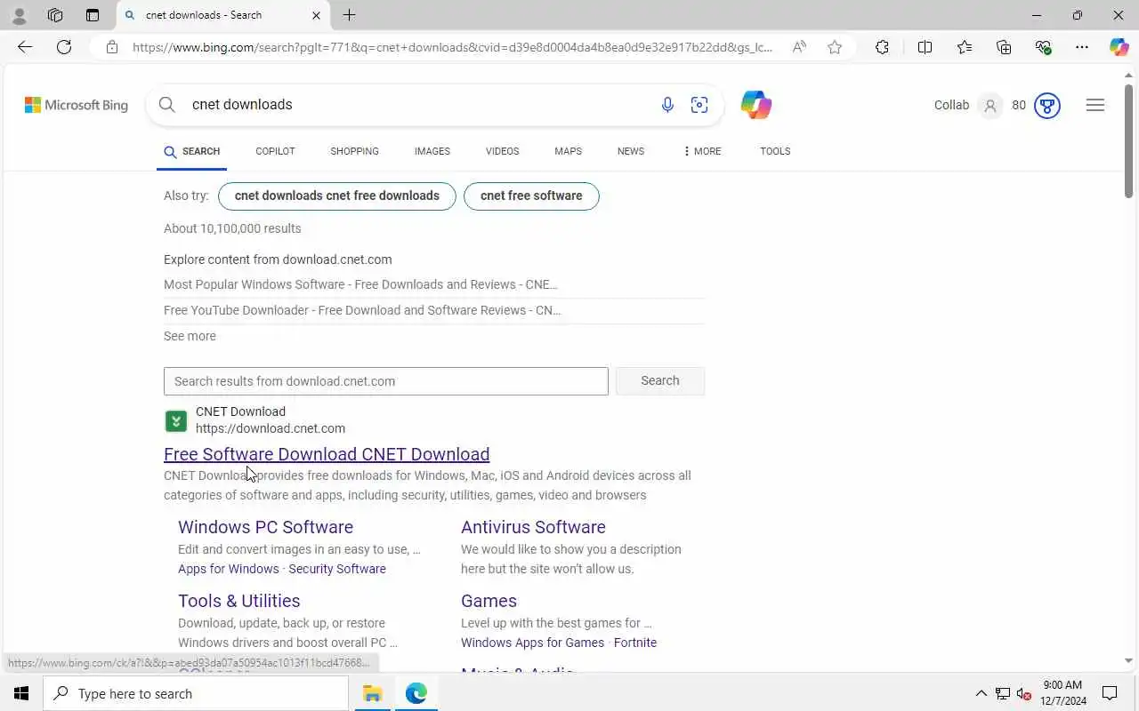The image size is (1139, 711).
Task: Open the tab actions menu icon
Action: pos(93,15)
